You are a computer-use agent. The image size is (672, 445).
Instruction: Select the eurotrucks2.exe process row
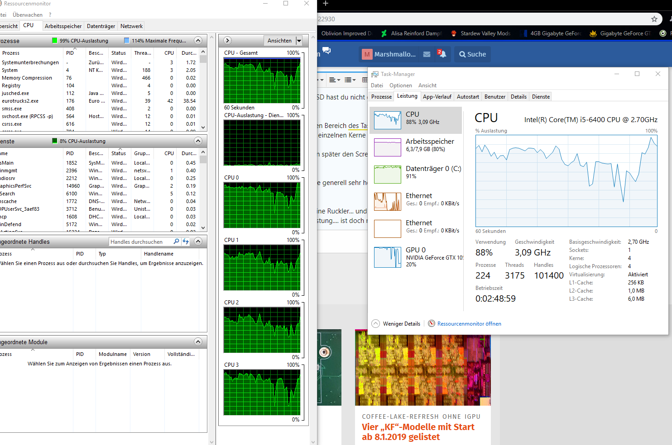[99, 101]
